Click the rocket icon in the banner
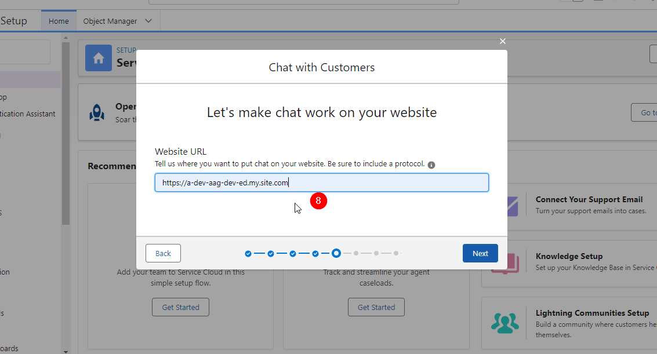657x354 pixels. point(97,113)
